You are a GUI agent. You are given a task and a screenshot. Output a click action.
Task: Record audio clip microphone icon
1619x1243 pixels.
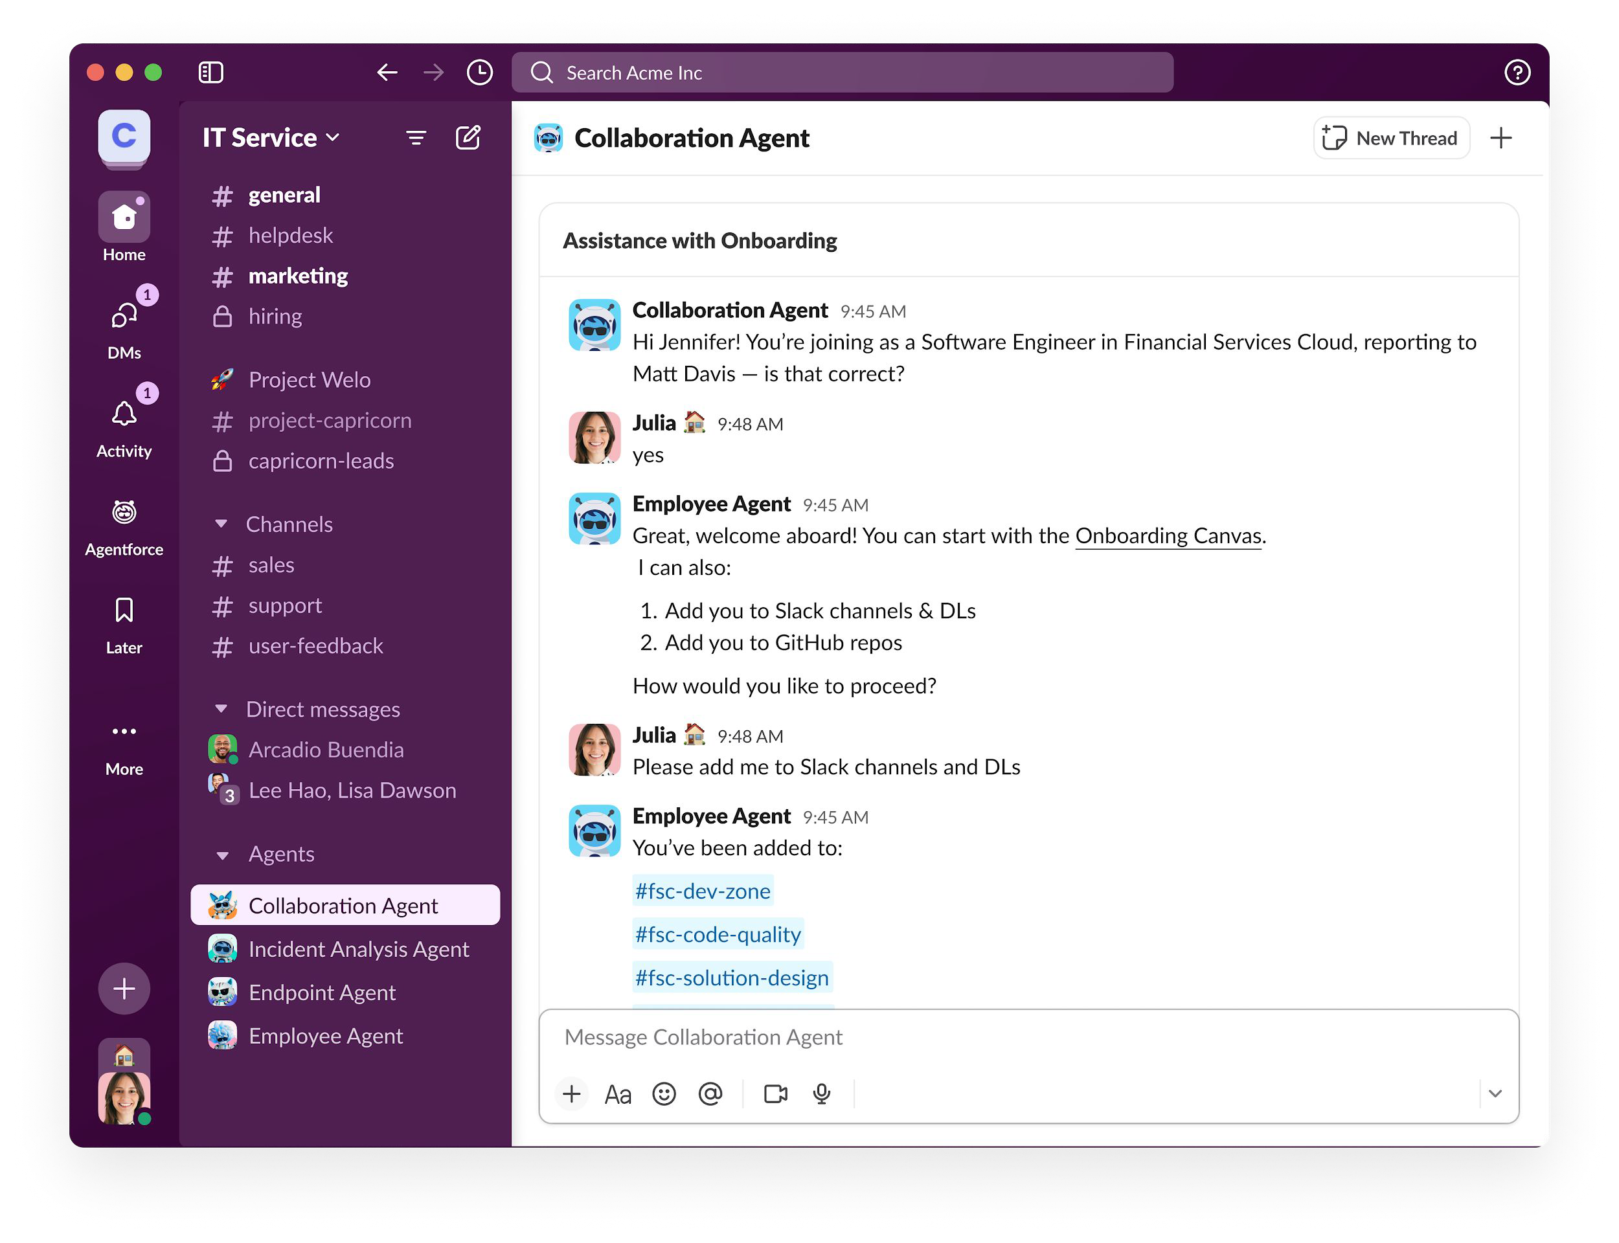pyautogui.click(x=821, y=1093)
